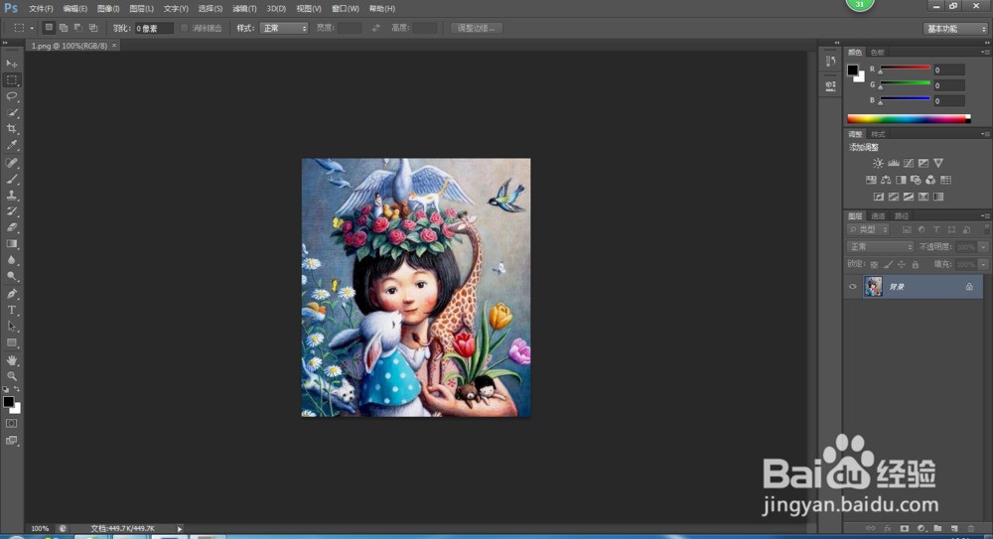Open the layer blend mode 正常 dropdown
The height and width of the screenshot is (539, 993).
(880, 247)
